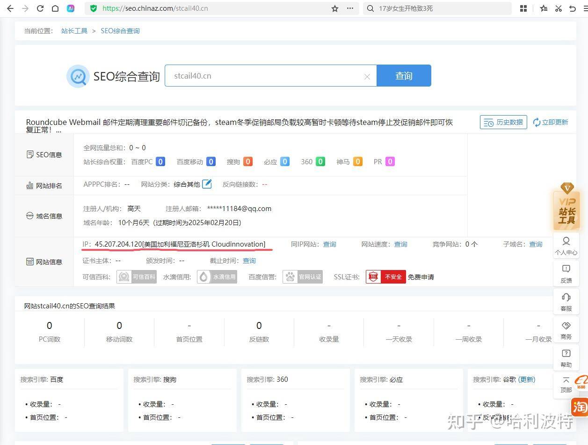Viewport: 588px width, 445px height.
Task: Select the 网站排名 row label
Action: click(44, 185)
